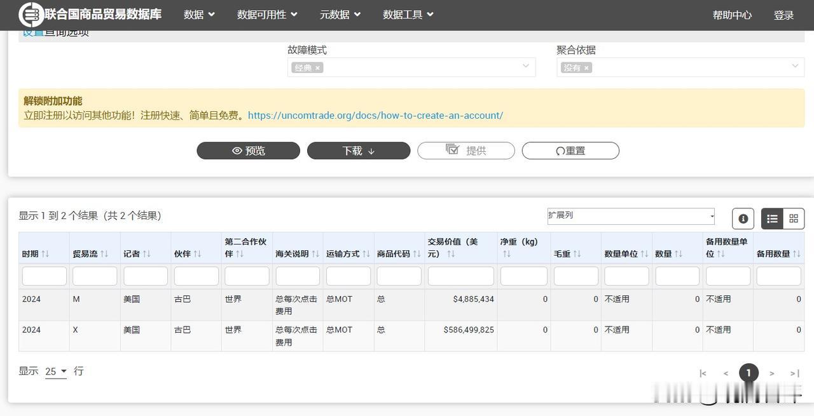
Task: Open the 数据工具 menu
Action: 408,15
